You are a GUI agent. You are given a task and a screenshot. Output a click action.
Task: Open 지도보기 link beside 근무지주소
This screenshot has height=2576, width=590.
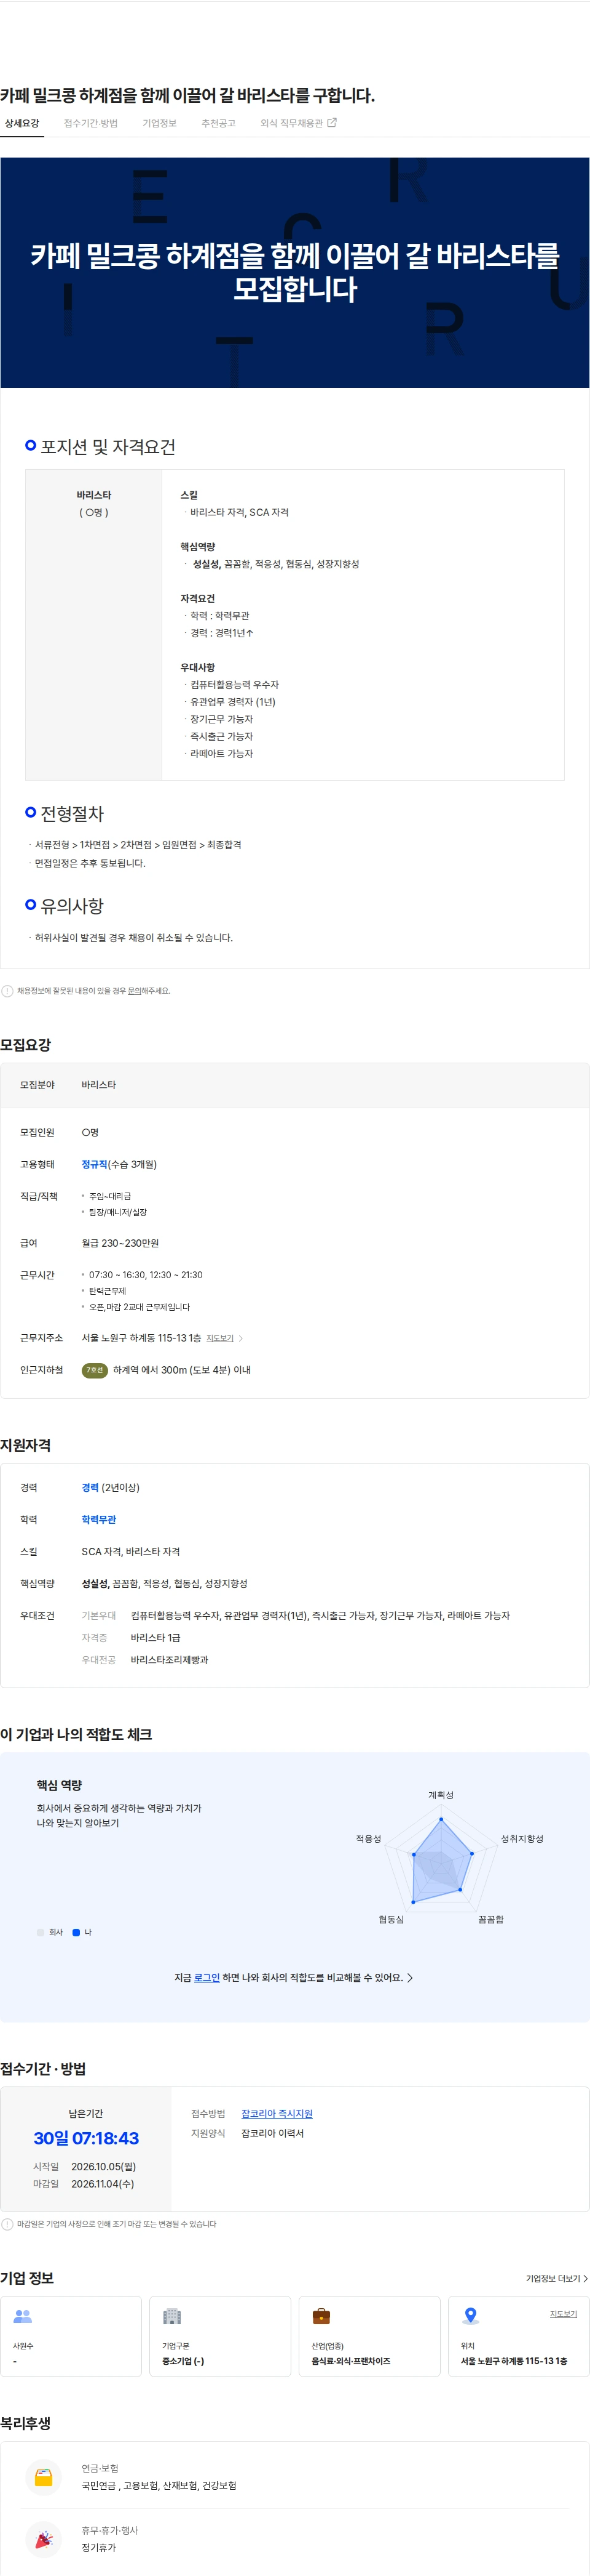pos(219,1338)
